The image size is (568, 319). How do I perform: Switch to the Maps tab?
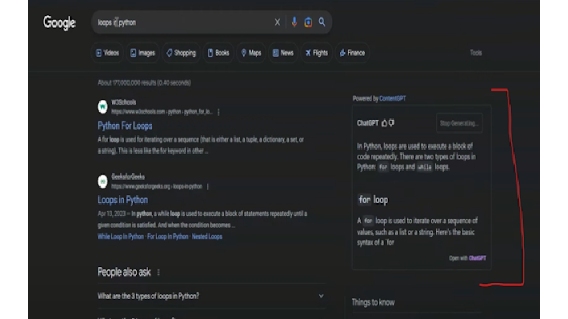(251, 53)
